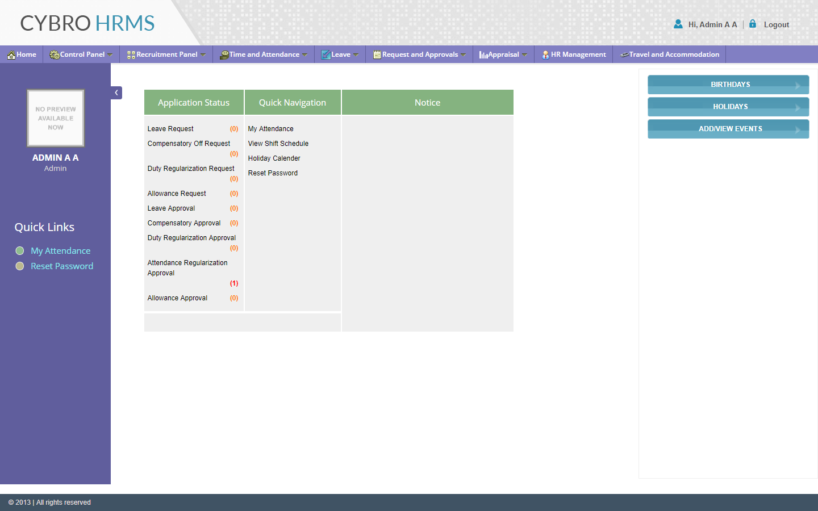Click the Travel and Accommodation plane icon
Screen dimensions: 818x511
click(624, 55)
